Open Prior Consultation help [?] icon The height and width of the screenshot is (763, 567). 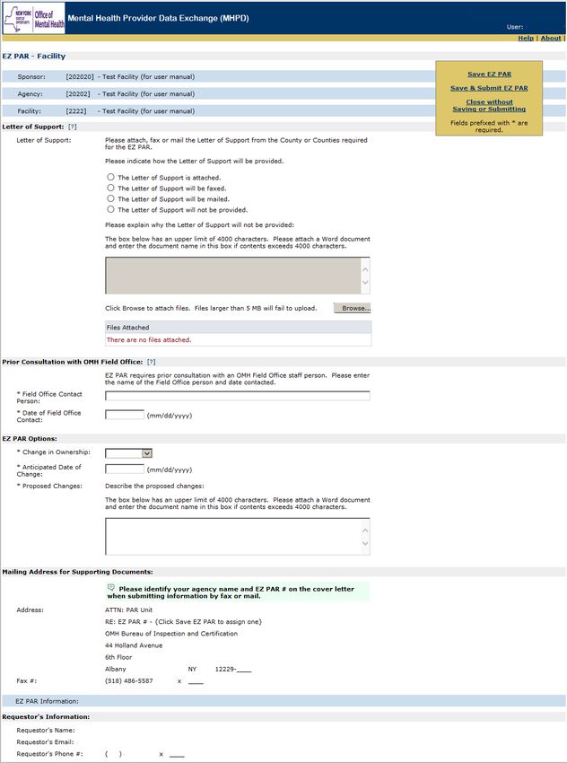(x=151, y=361)
